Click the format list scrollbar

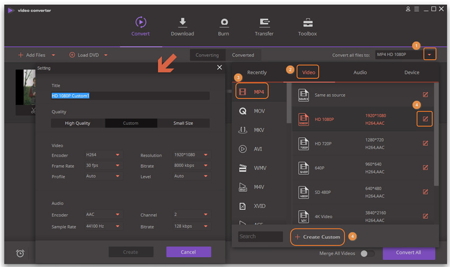pos(289,103)
